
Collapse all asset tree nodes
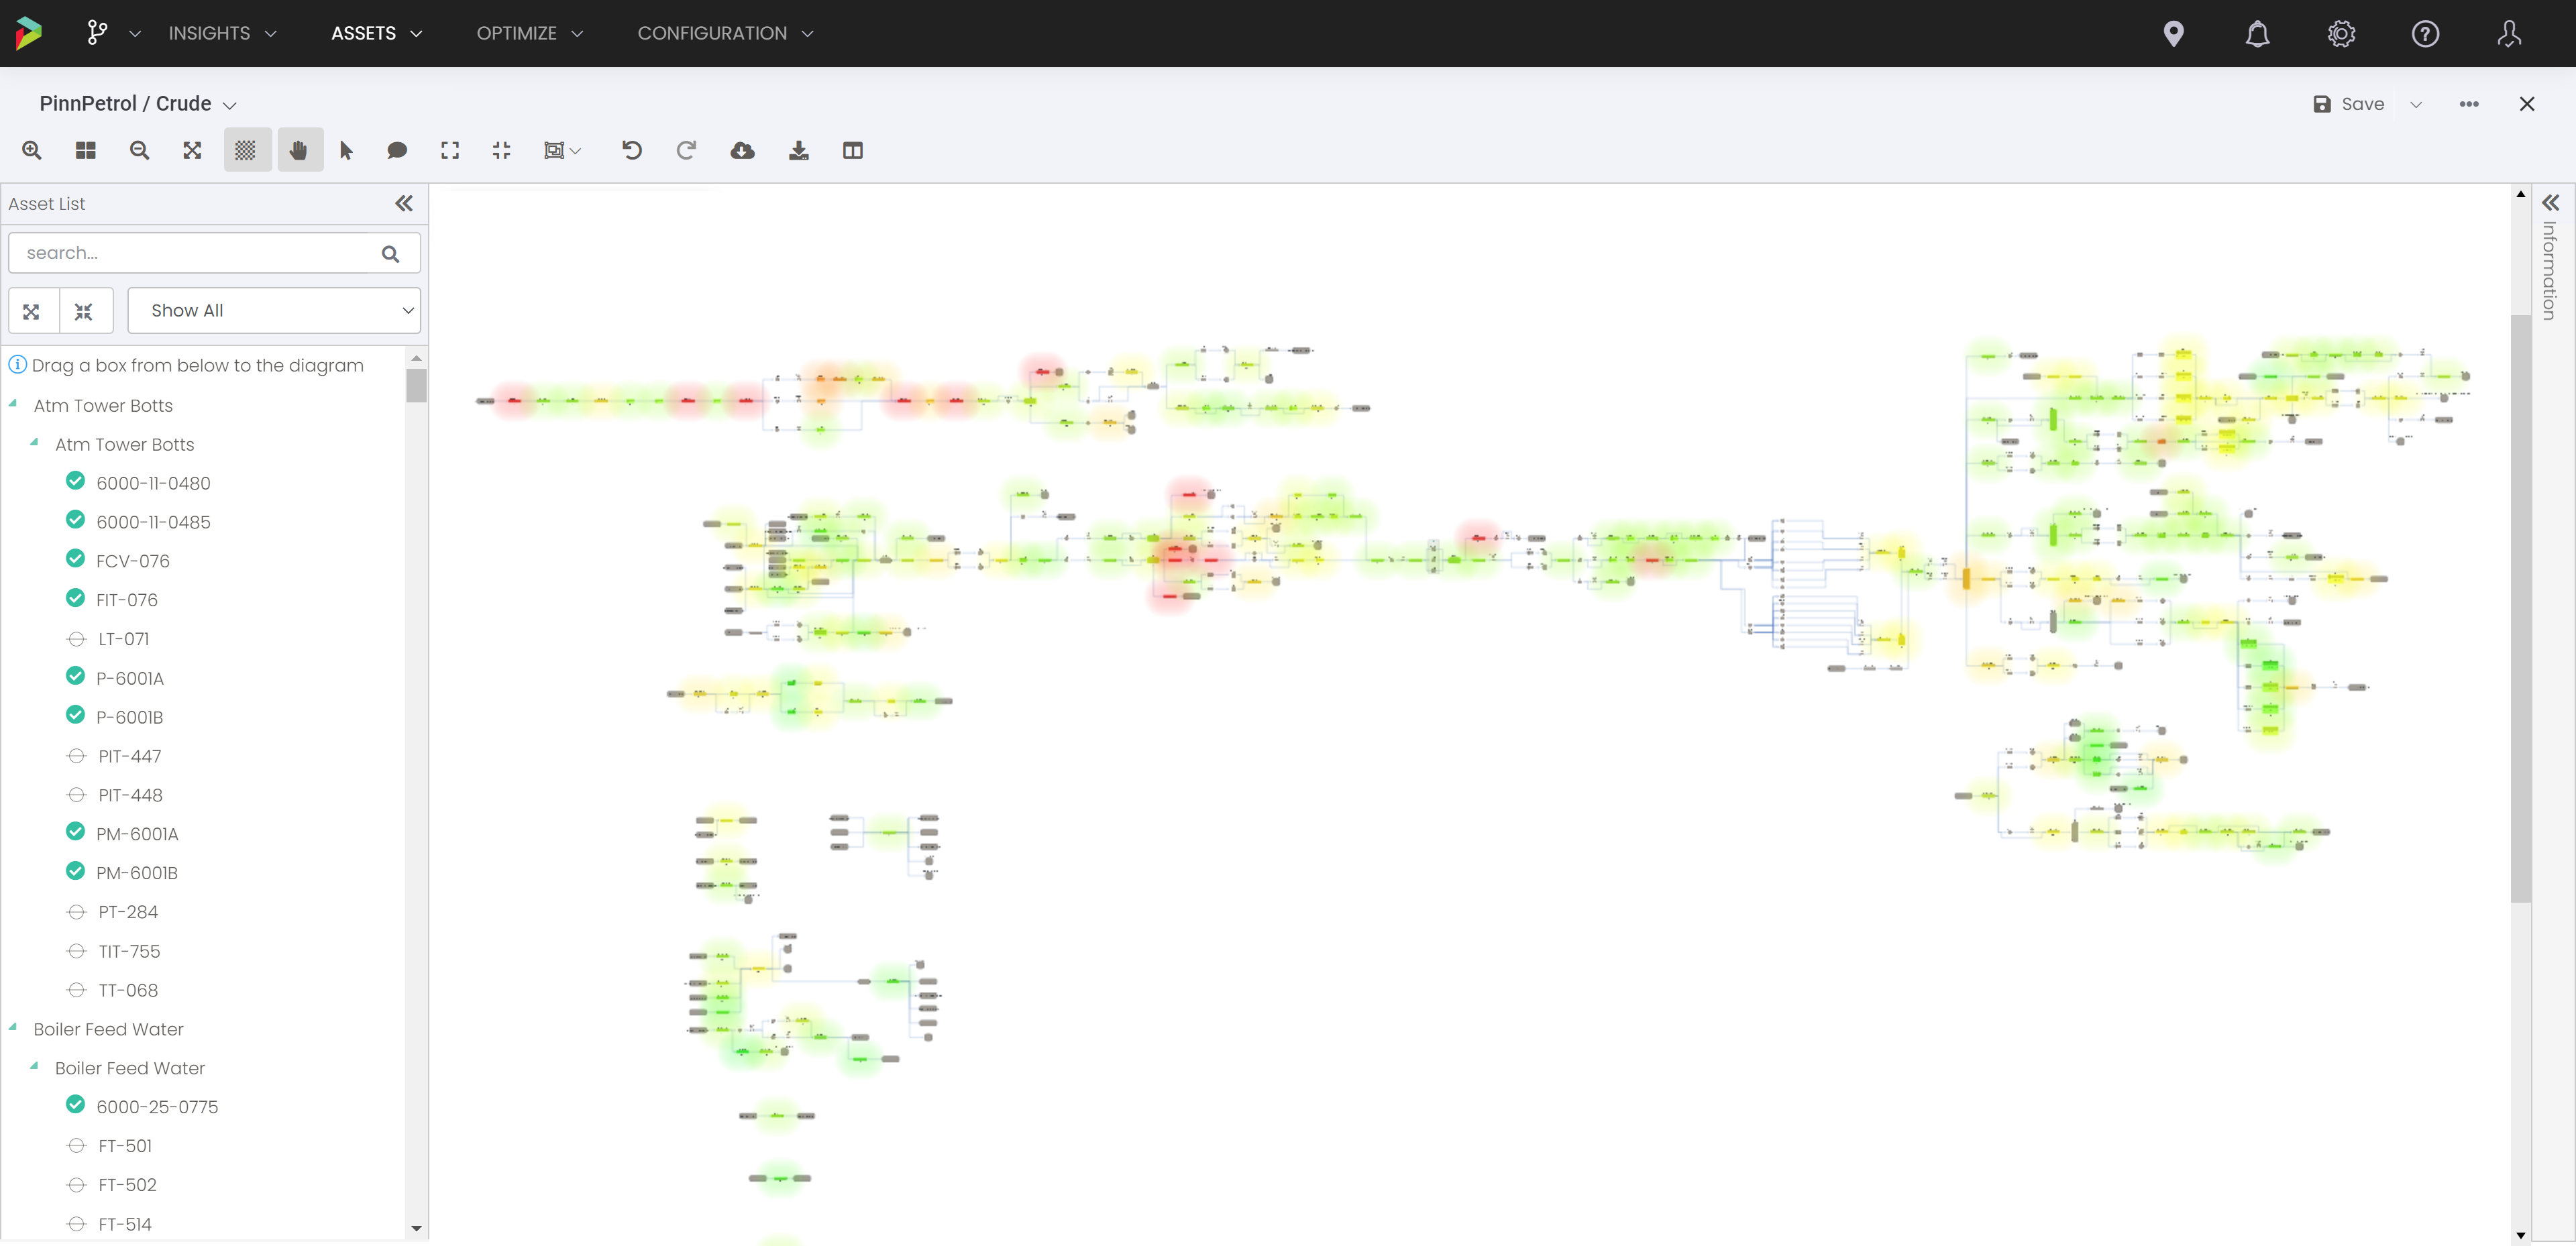84,312
